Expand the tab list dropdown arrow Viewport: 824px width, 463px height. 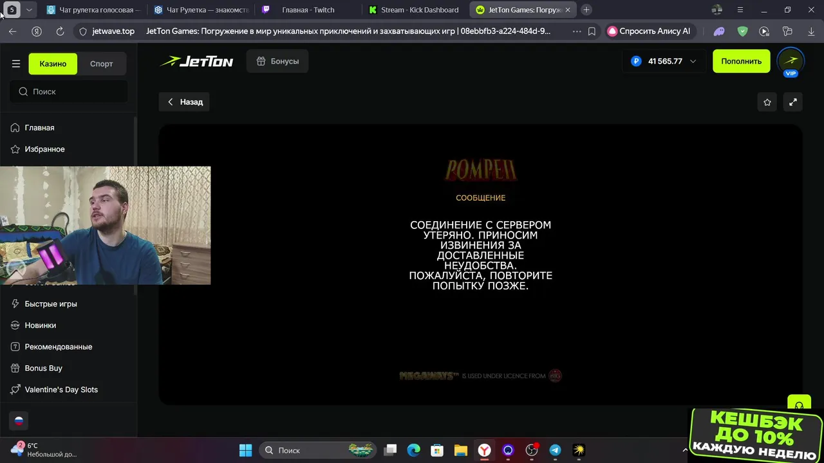28,10
